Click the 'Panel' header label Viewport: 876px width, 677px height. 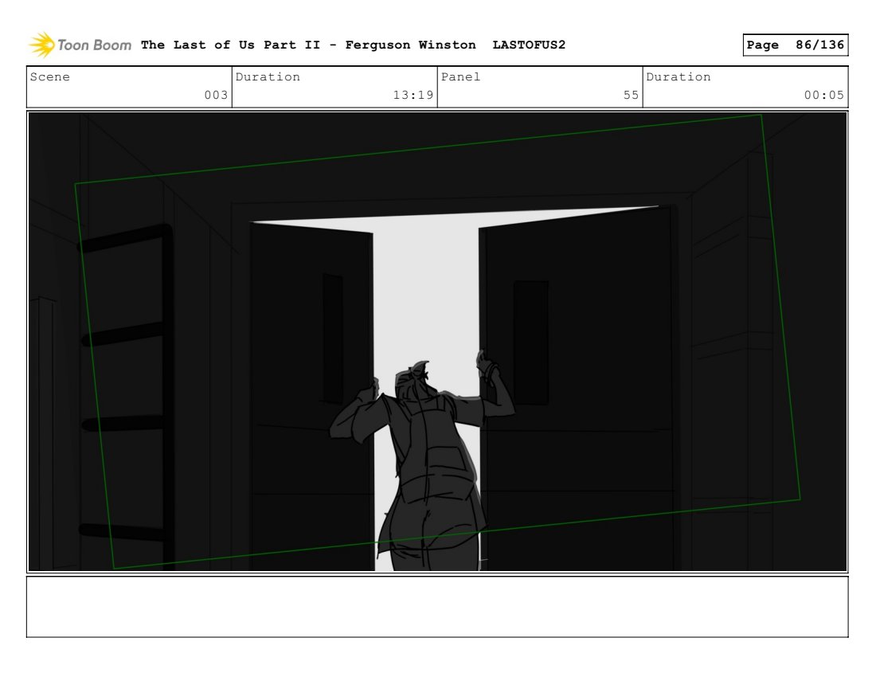tap(460, 77)
